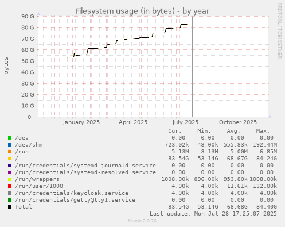Click the green /dev legend color swatch
This screenshot has height=227, width=285.
(x=10, y=138)
